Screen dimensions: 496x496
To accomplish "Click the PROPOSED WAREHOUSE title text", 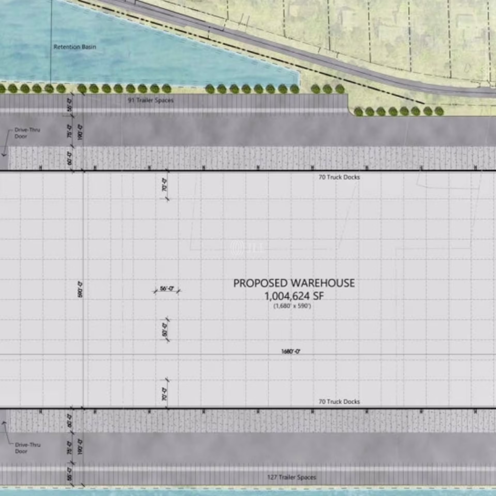I will point(294,283).
